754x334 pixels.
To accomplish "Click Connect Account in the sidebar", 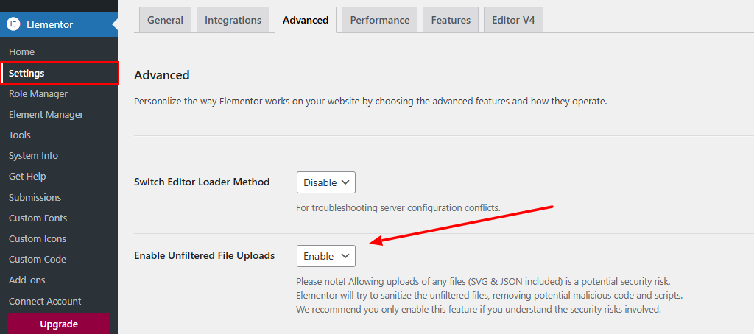I will (45, 301).
